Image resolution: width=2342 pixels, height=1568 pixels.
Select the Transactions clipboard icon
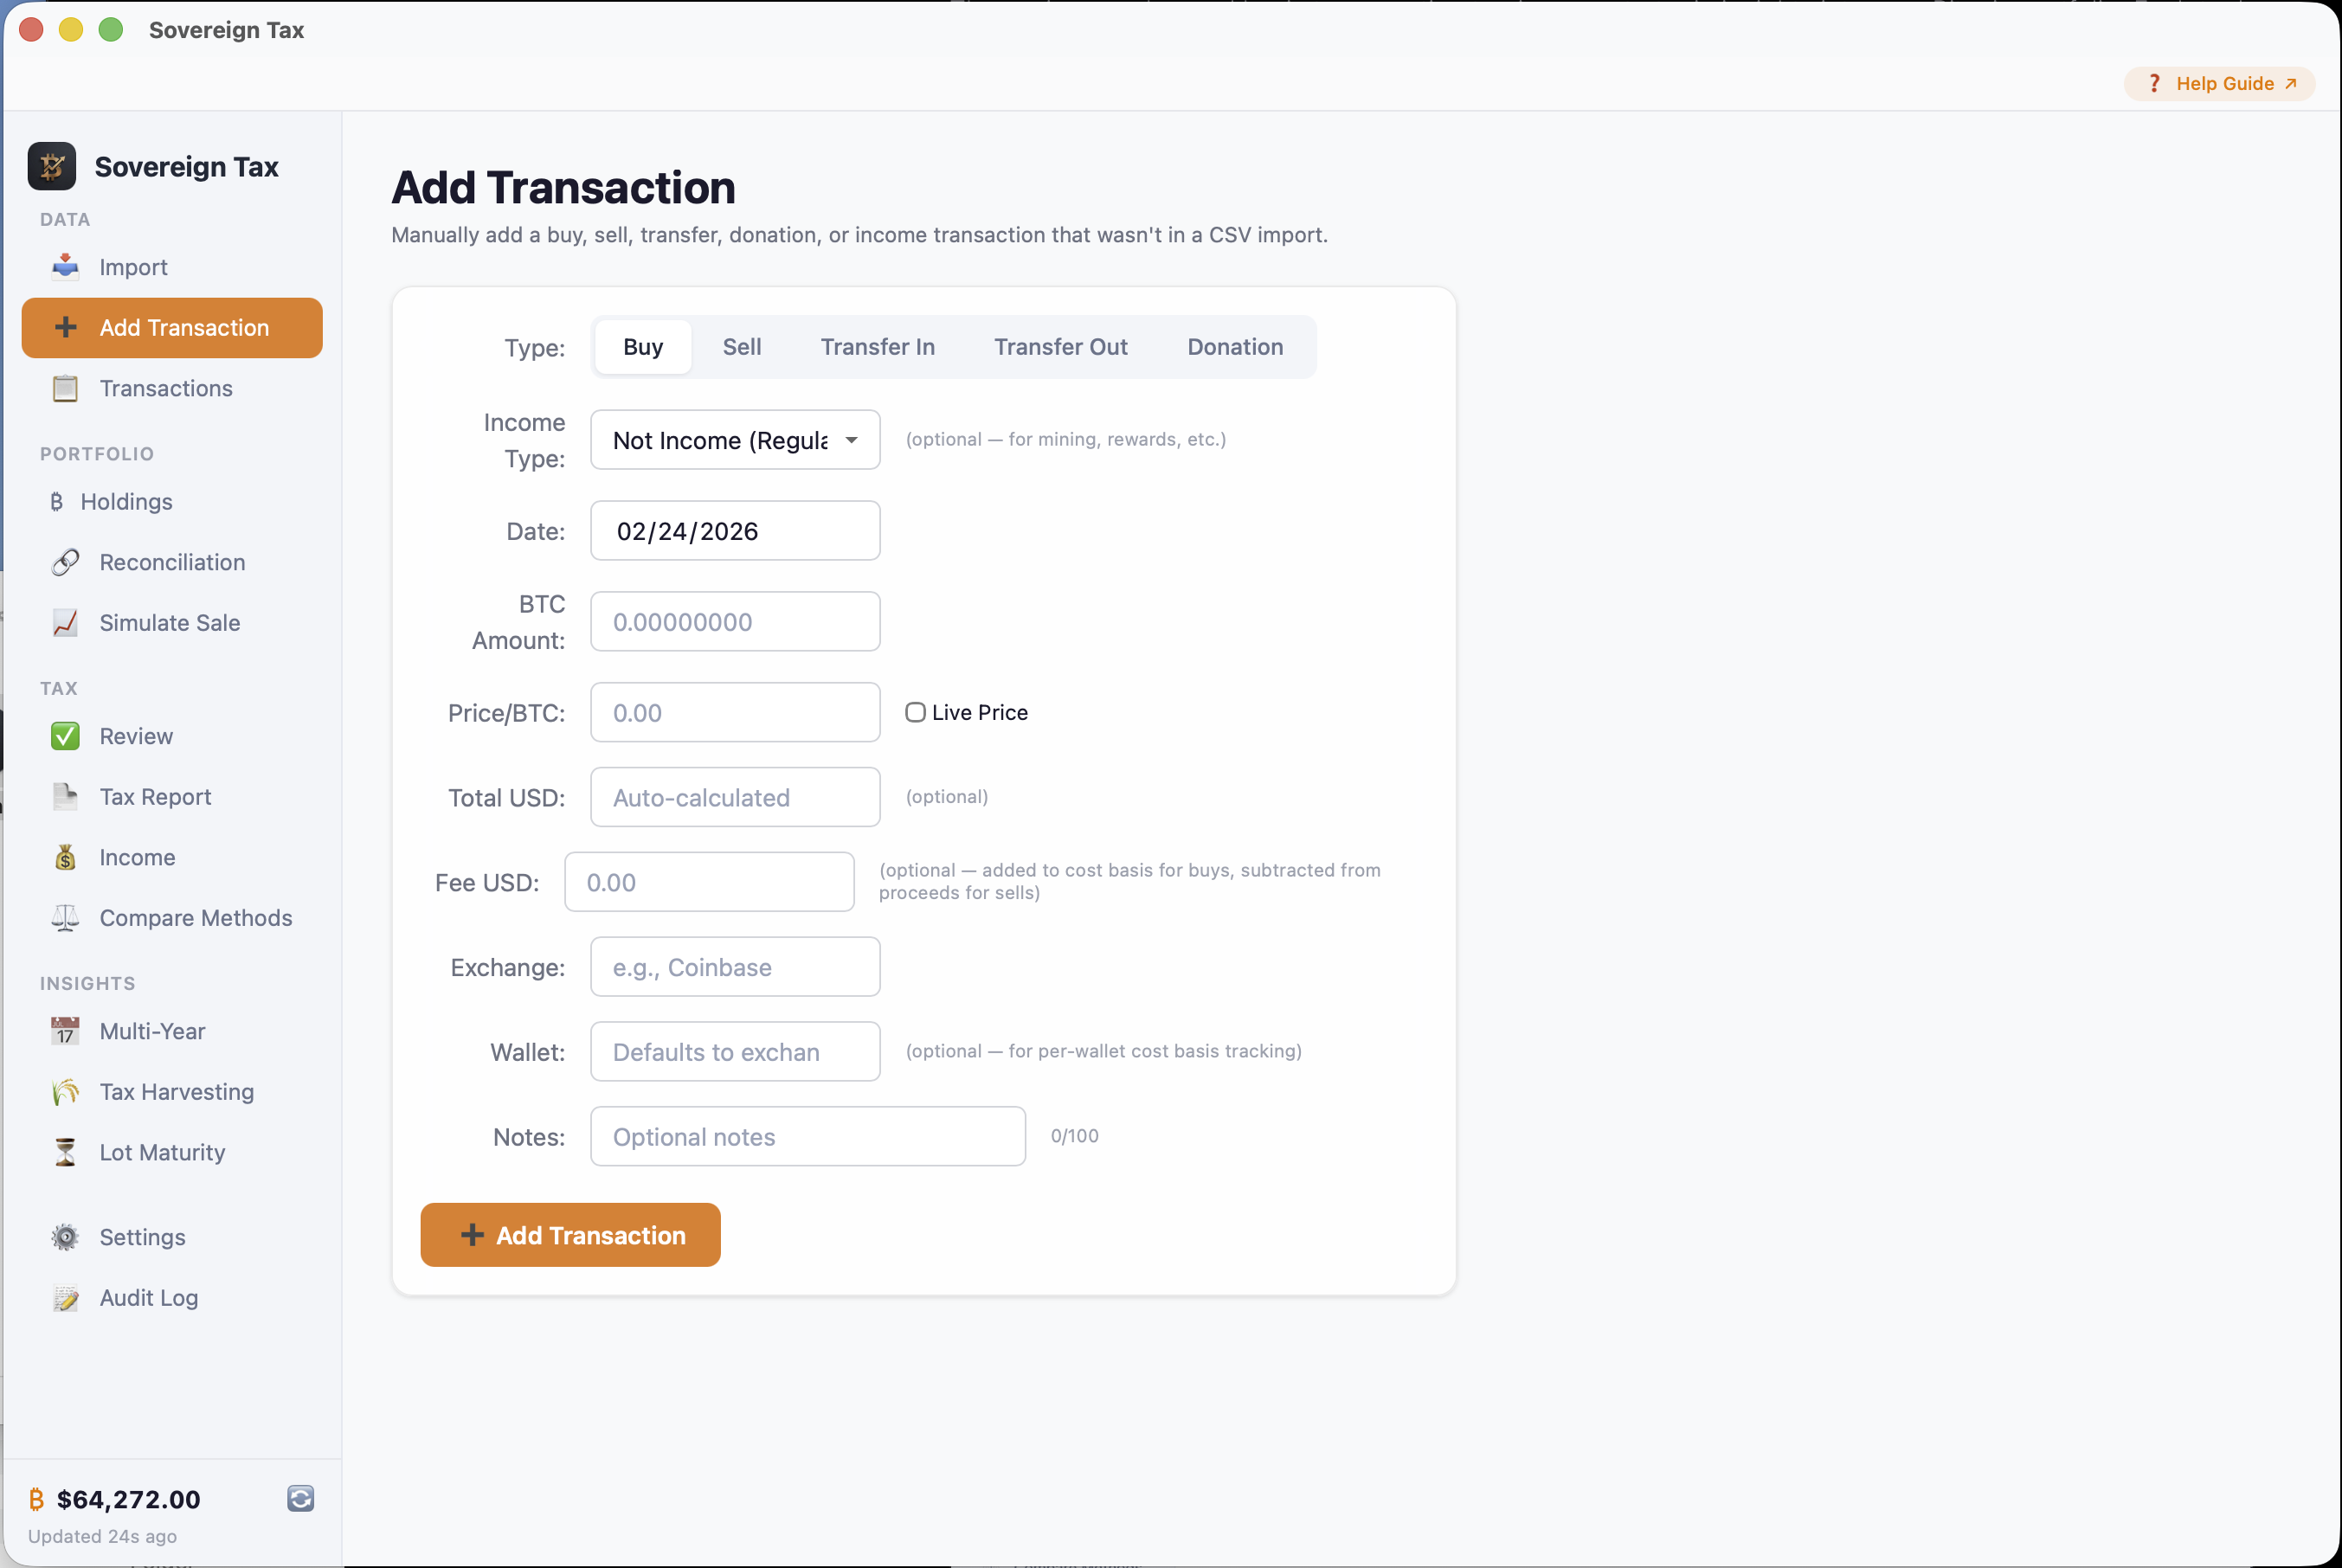click(x=65, y=388)
